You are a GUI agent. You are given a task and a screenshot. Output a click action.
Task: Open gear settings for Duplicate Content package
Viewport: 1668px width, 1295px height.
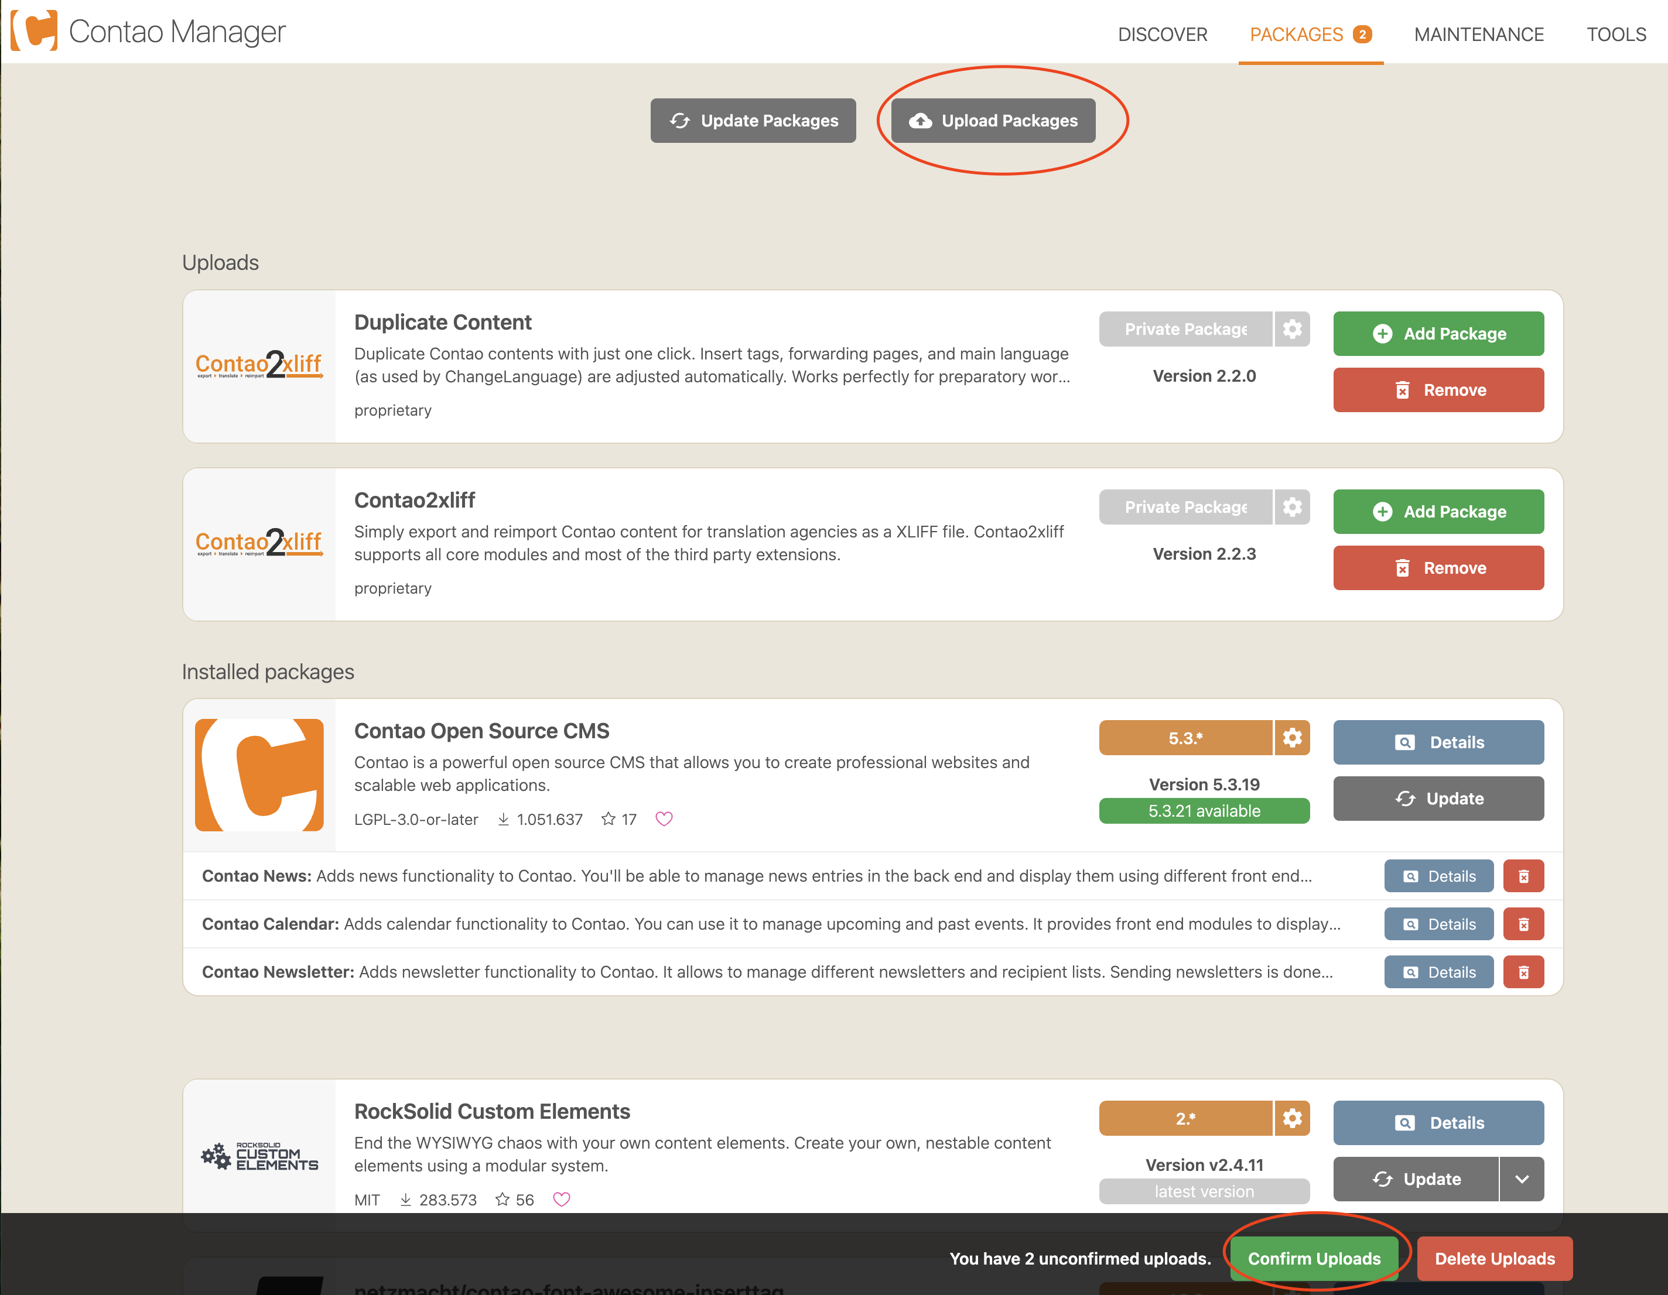tap(1291, 329)
